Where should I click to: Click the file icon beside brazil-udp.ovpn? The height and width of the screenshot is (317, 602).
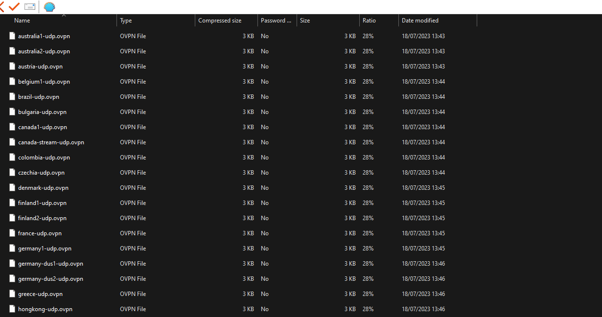pos(12,96)
